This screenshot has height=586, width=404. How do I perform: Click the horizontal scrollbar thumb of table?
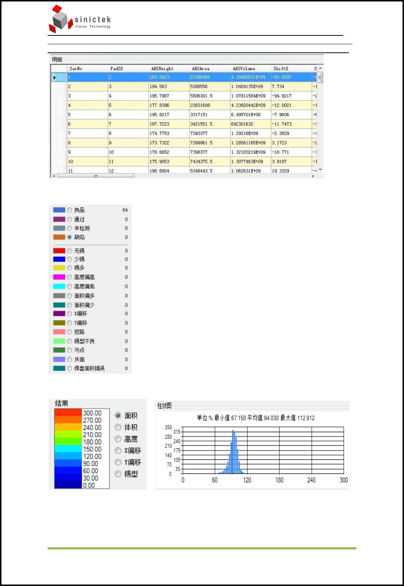pos(96,176)
